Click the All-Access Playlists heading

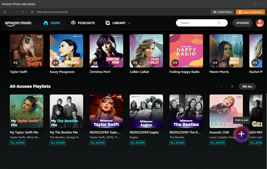[x=30, y=86]
